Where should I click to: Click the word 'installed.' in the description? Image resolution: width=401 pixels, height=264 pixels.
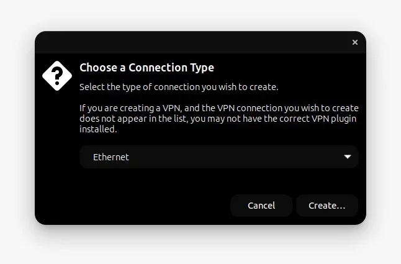coord(98,129)
